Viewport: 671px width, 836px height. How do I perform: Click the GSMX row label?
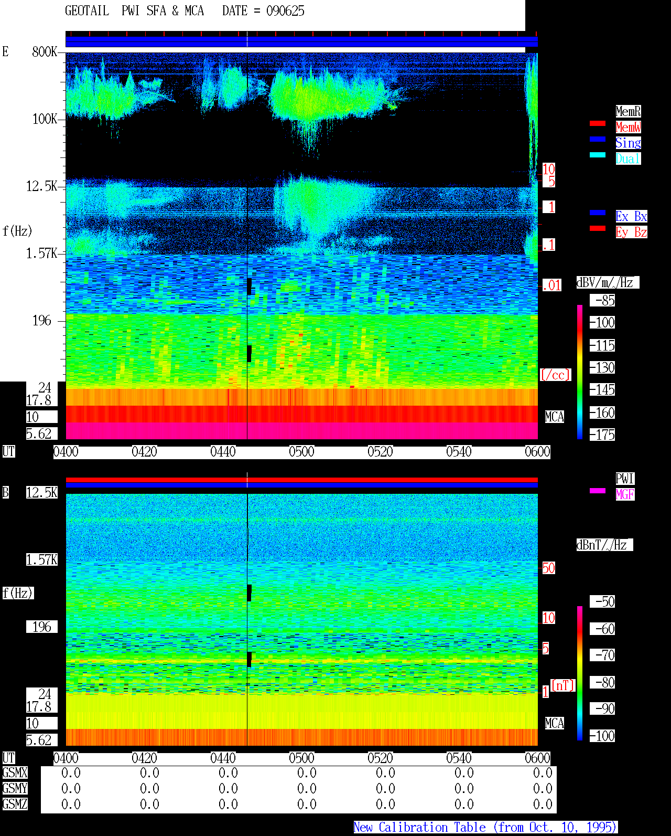pos(15,772)
